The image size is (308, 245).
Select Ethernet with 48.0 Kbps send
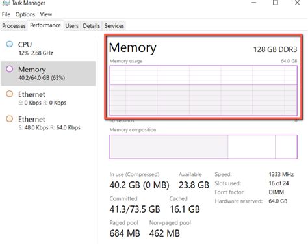click(48, 123)
